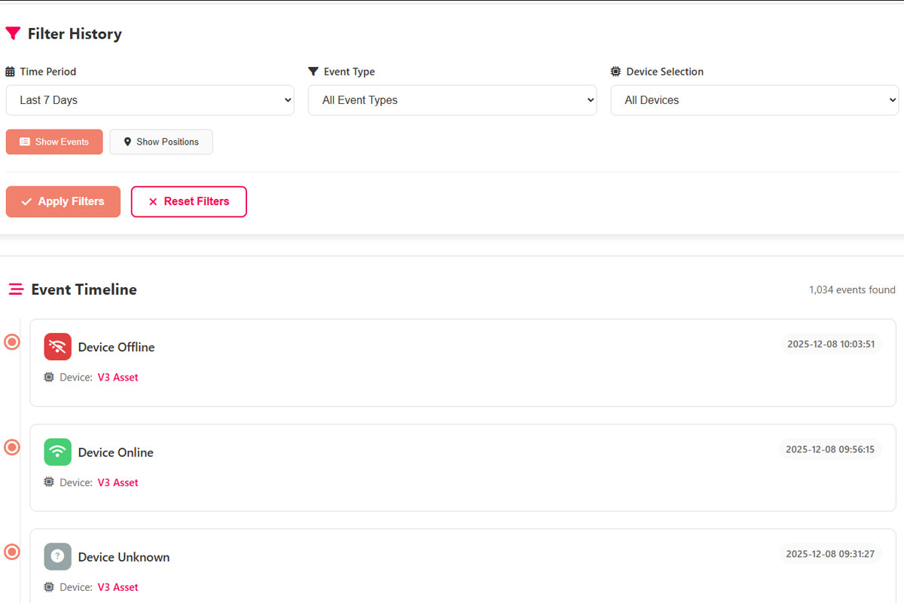Click the 2025-12-08 10:03:51 timestamp badge
904x603 pixels.
click(831, 344)
